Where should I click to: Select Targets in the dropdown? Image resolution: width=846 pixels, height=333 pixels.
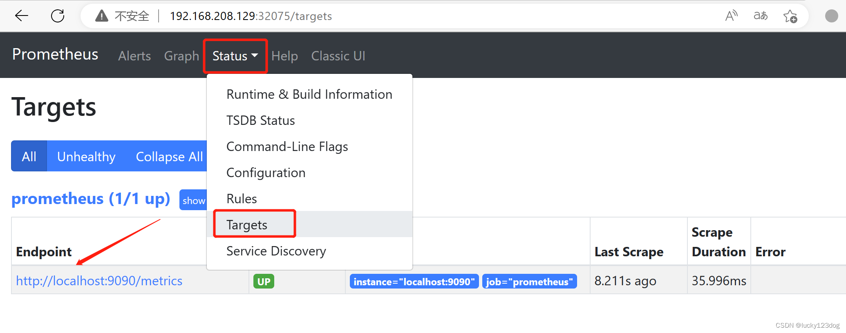[309, 224]
